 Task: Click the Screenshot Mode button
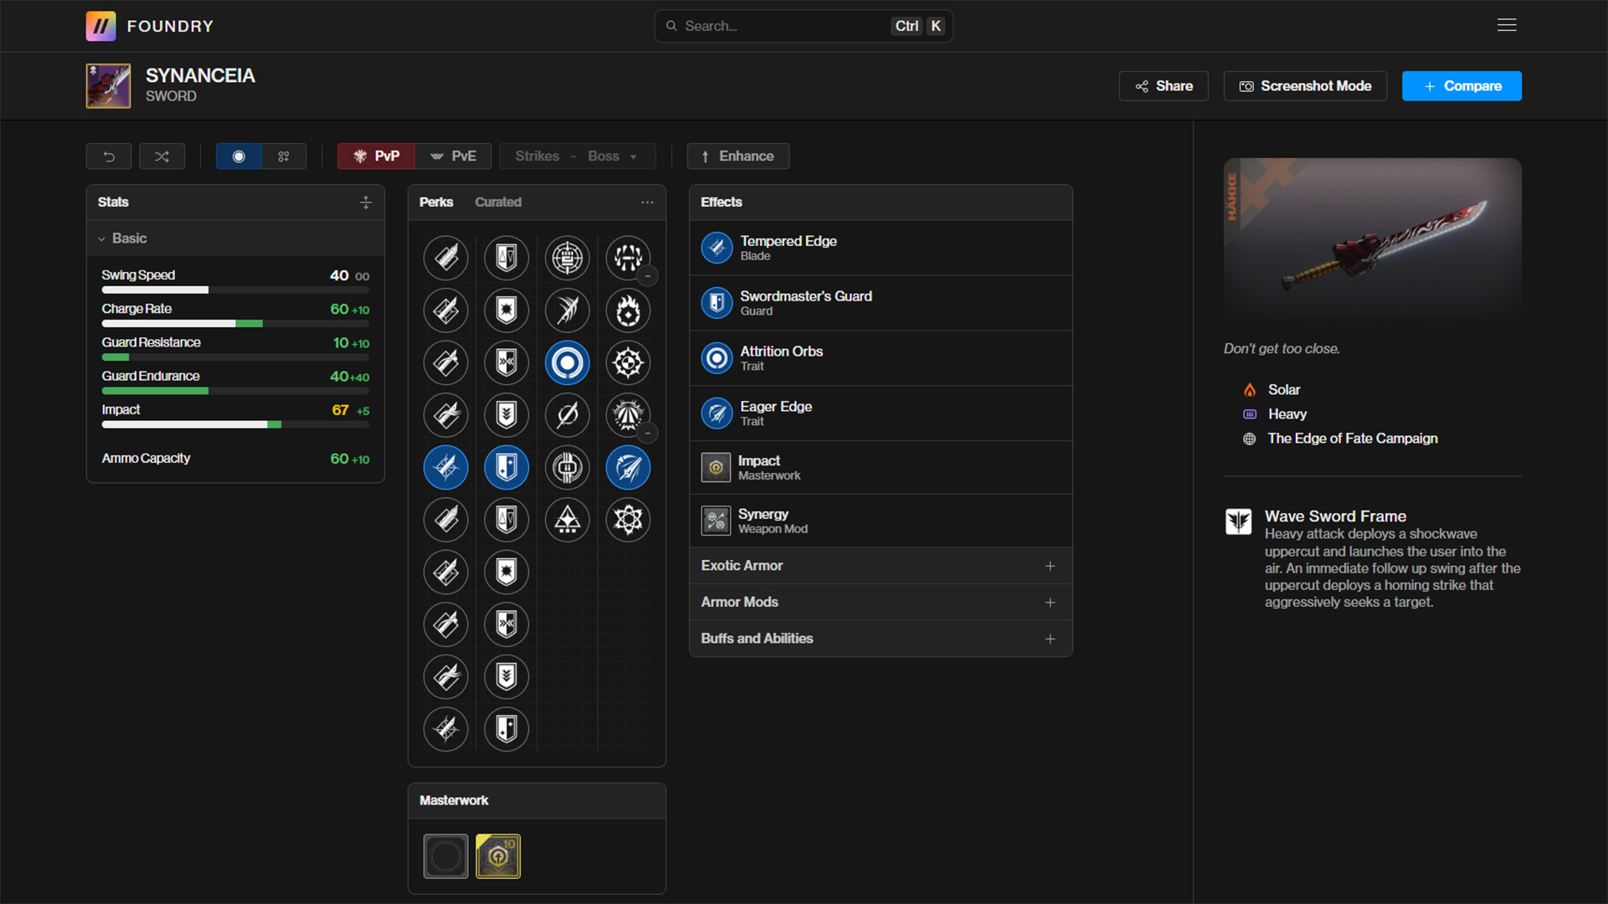point(1305,86)
